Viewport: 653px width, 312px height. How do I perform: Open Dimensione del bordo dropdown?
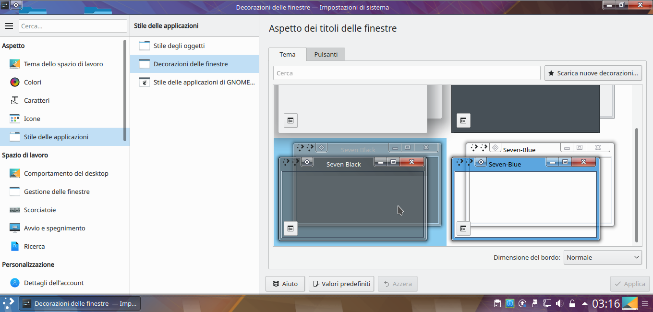(603, 257)
